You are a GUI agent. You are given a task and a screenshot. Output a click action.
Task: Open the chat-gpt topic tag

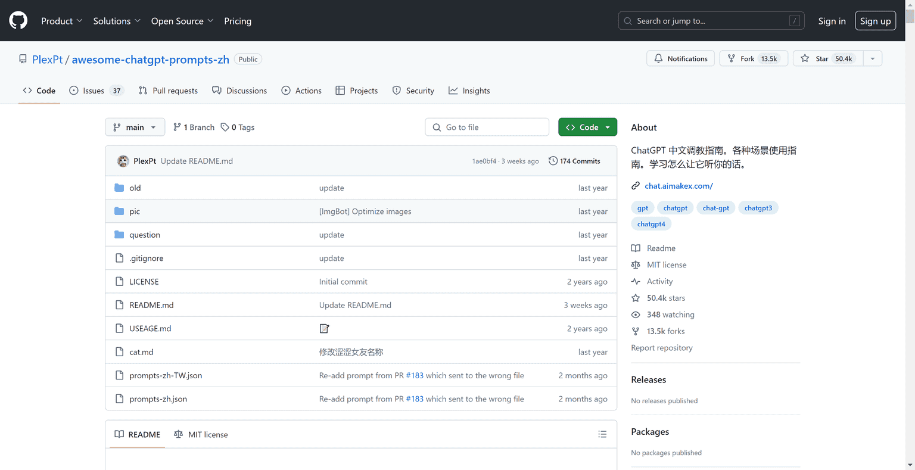(715, 208)
